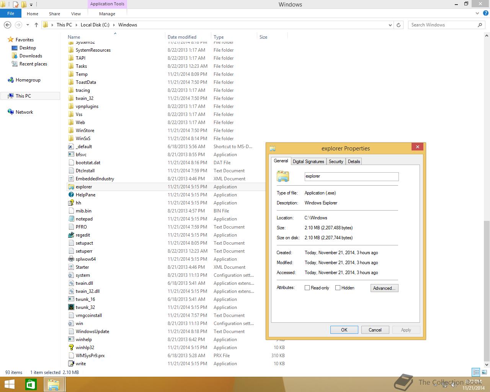
Task: Click Cancel in explorer Properties
Action: [375, 330]
